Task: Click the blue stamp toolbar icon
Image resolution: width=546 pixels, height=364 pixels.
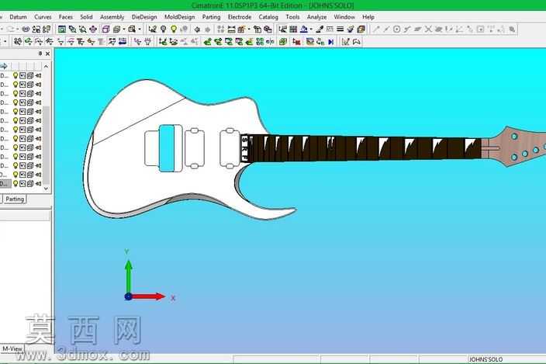Action: [x=304, y=29]
